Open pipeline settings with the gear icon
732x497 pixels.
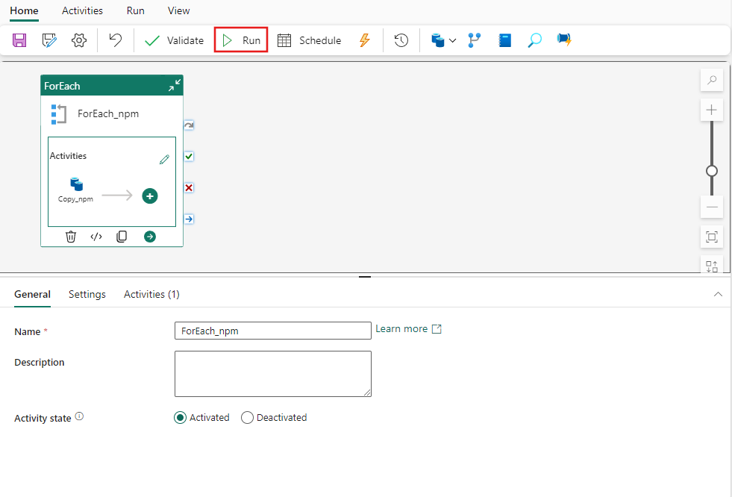tap(79, 40)
